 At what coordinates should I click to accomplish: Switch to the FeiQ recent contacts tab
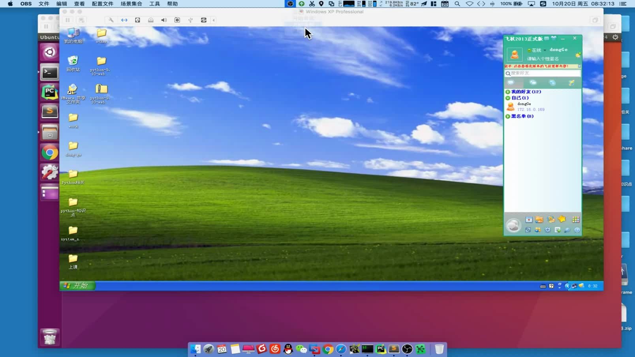[x=552, y=83]
